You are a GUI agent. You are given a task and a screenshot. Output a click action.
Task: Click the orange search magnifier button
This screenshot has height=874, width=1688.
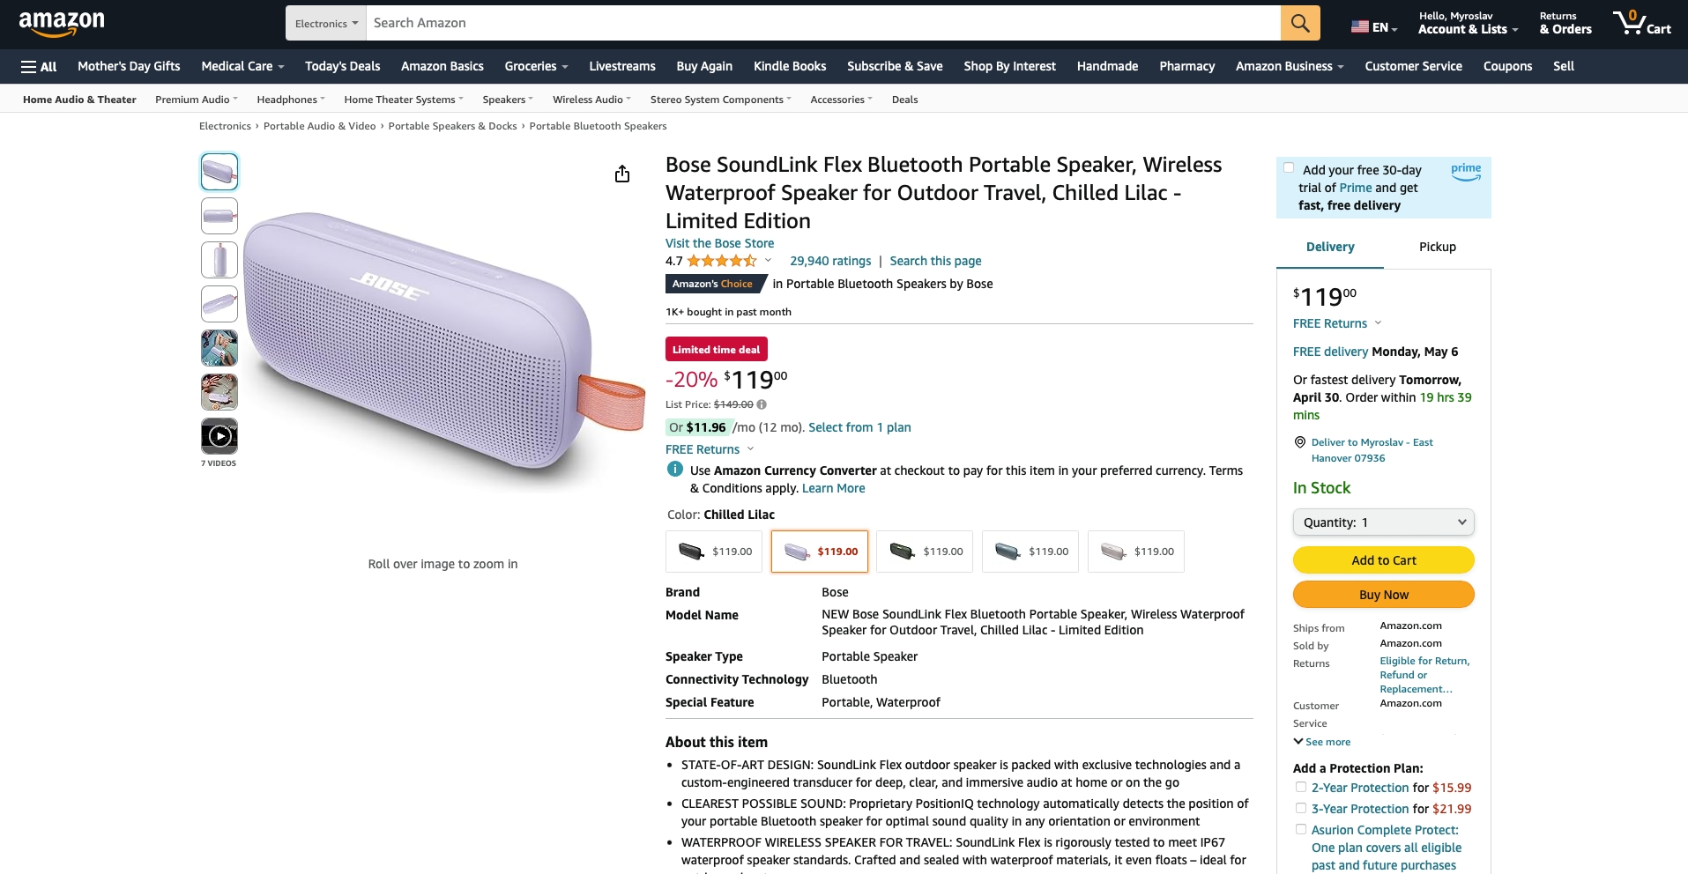pos(1300,23)
